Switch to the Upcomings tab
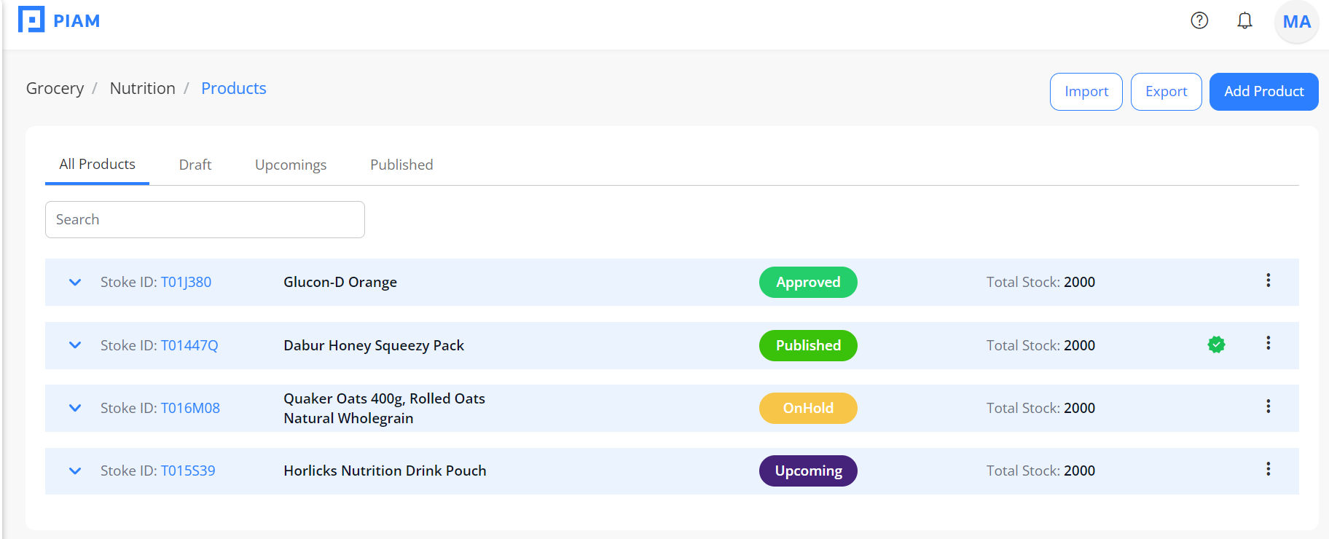This screenshot has width=1329, height=539. (x=291, y=165)
